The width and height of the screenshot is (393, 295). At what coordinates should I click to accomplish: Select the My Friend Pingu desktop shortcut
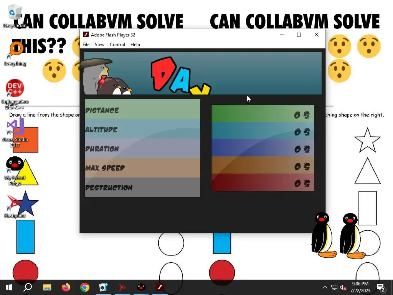pos(15,171)
